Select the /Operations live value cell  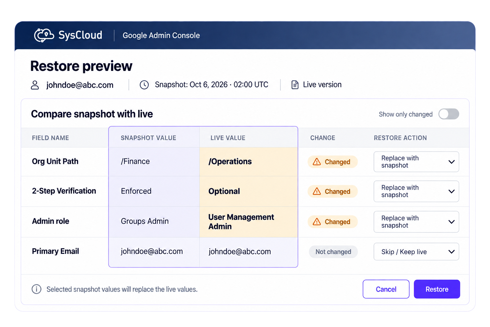(249, 162)
